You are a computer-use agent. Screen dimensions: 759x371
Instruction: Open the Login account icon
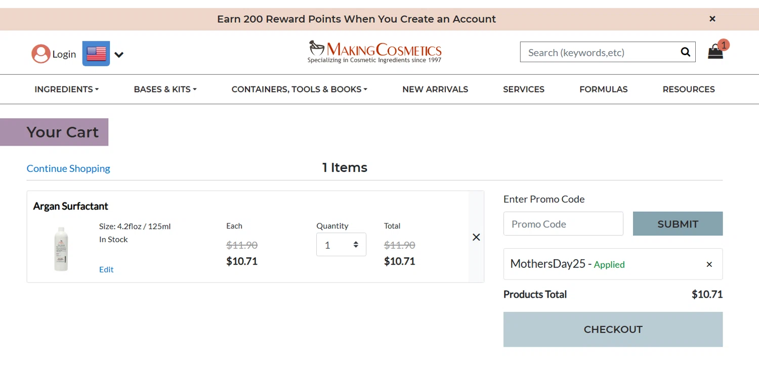tap(41, 54)
